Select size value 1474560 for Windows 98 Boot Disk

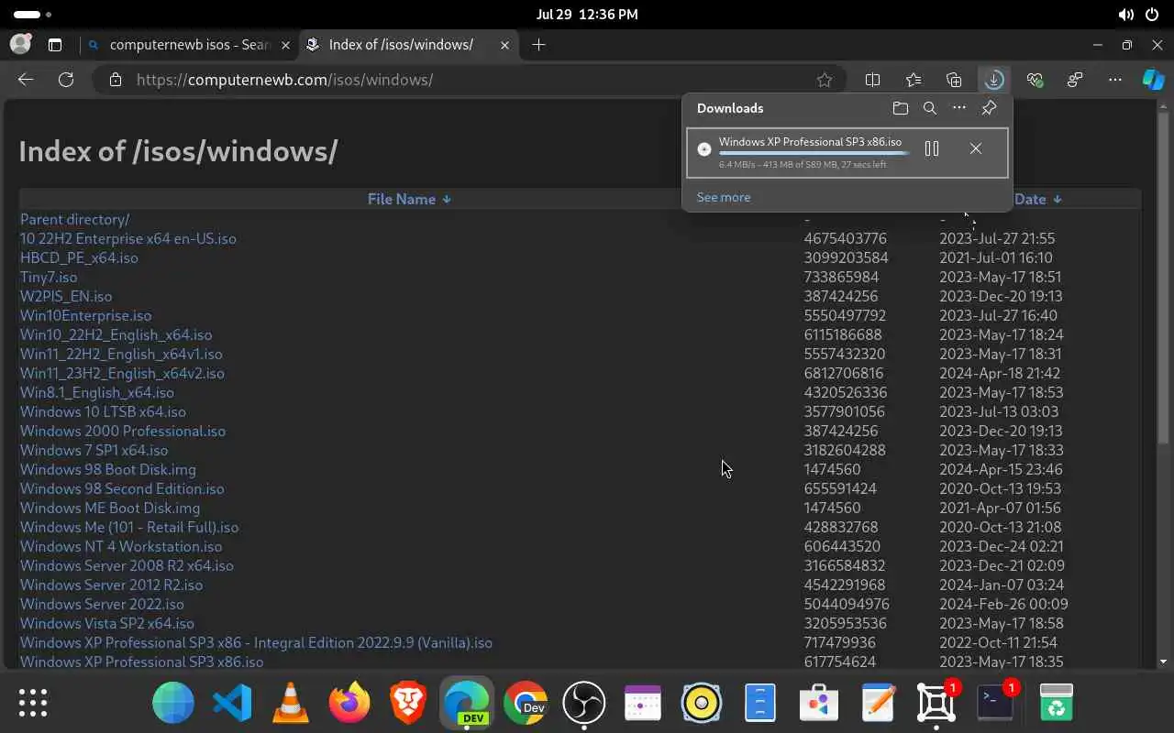pyautogui.click(x=832, y=469)
